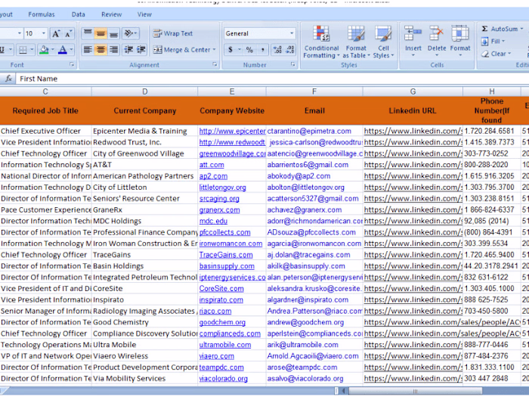Apply bottom vertical alignment
Image resolution: width=529 pixels, height=397 pixels.
[113, 33]
